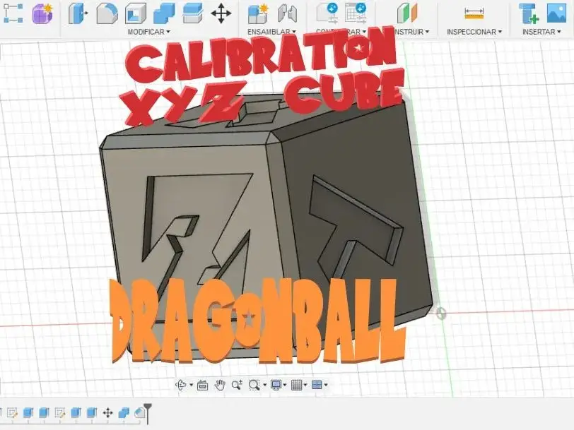
Task: Activate the Zoom tool
Action: pyautogui.click(x=237, y=385)
